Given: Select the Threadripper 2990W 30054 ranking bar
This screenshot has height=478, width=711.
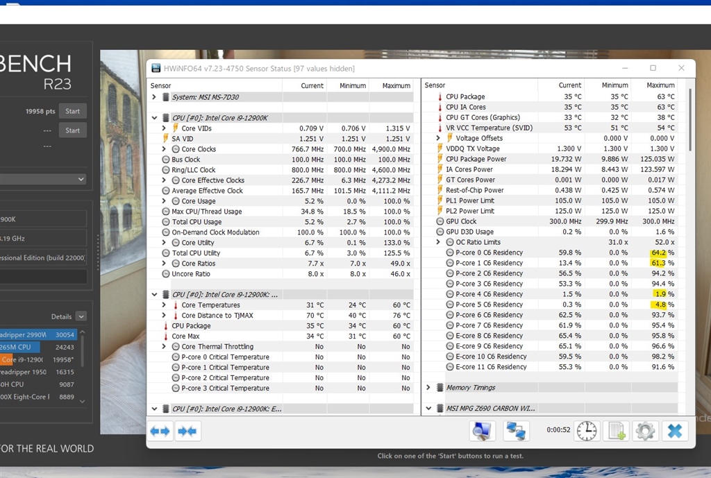Looking at the screenshot, I should 38,335.
